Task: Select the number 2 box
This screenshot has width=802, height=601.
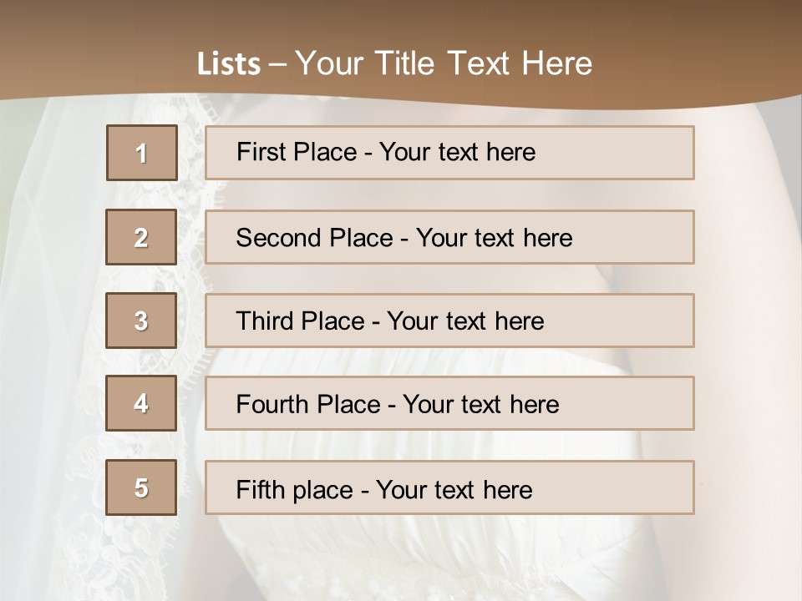Action: point(141,237)
